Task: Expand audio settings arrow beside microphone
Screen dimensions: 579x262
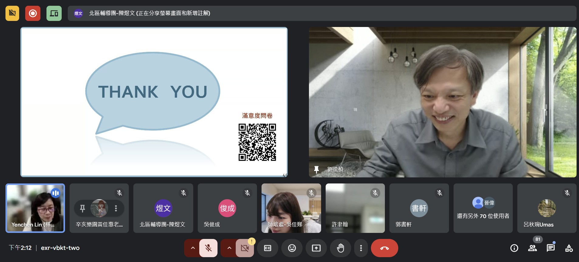Action: [x=193, y=248]
